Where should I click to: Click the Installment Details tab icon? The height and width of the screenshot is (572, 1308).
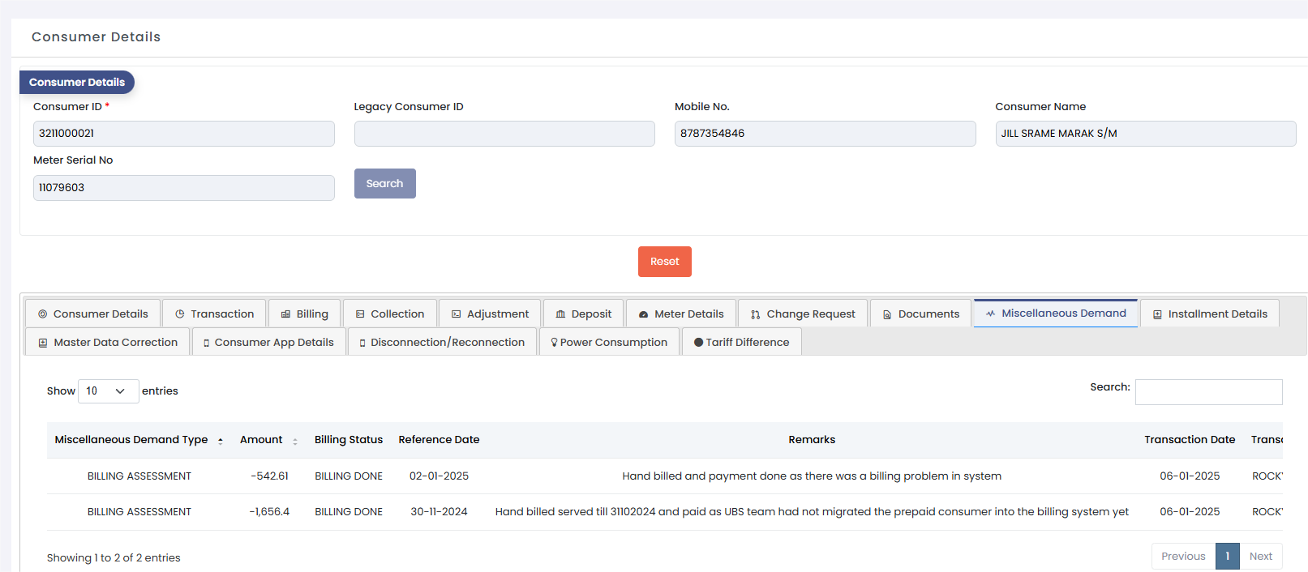[1157, 314]
